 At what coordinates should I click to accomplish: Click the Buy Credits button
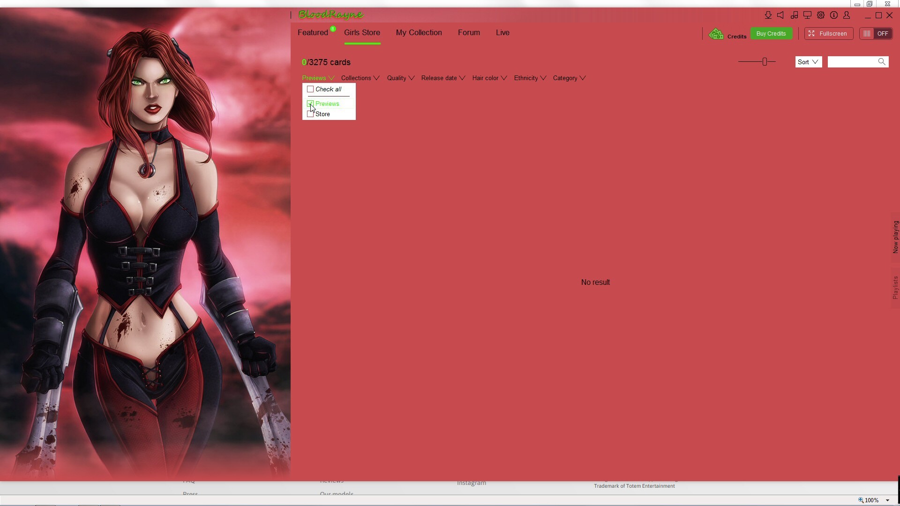point(771,34)
